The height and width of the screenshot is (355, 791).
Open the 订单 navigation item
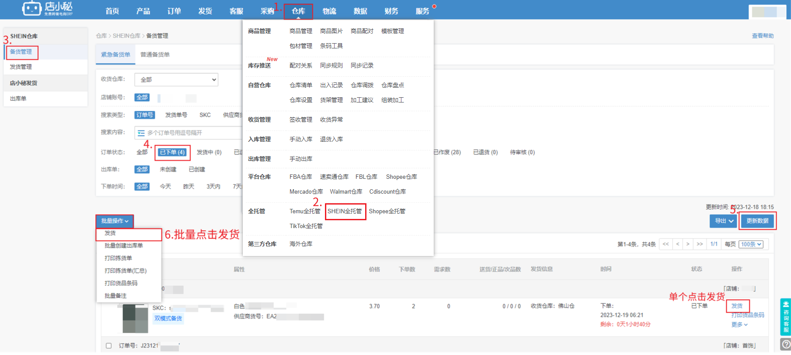click(174, 11)
